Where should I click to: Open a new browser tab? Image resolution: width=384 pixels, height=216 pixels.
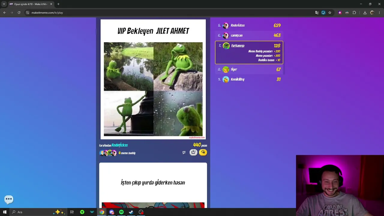point(58,4)
